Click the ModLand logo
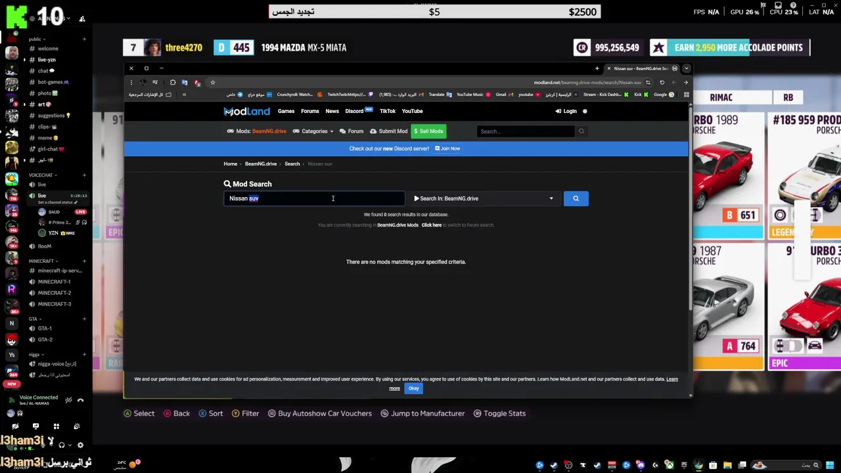Viewport: 841px width, 473px height. (246, 111)
